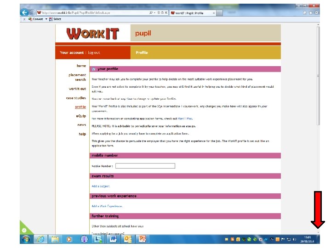Screen dimensions: 331x248
Task: Open Lync from the taskbar
Action: (x=98, y=239)
